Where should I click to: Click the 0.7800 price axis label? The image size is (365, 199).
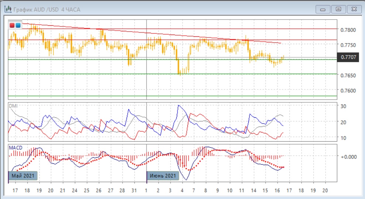348,30
